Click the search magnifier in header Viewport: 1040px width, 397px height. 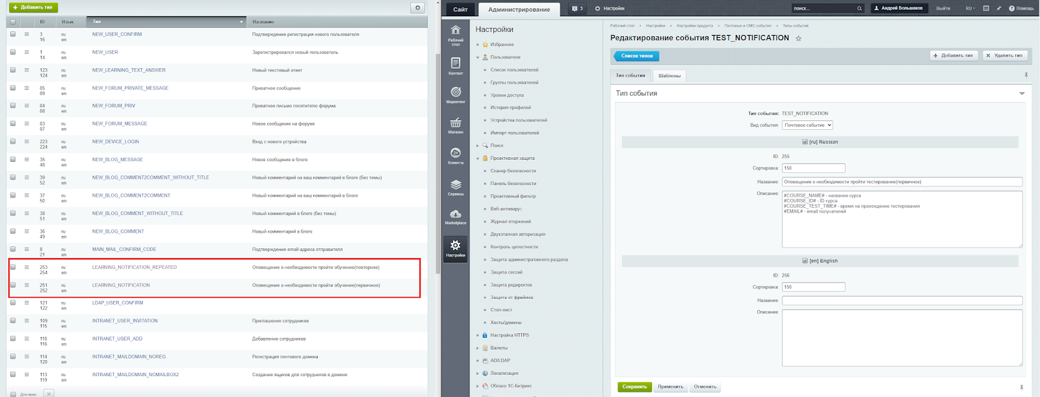coord(859,8)
